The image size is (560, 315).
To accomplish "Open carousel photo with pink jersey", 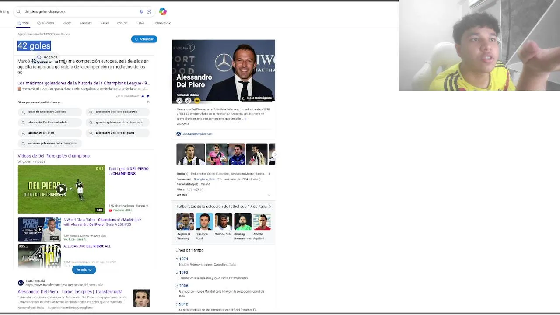I will (217, 154).
